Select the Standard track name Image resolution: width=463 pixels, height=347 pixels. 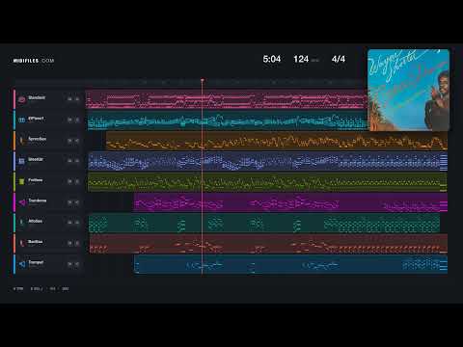pos(37,97)
